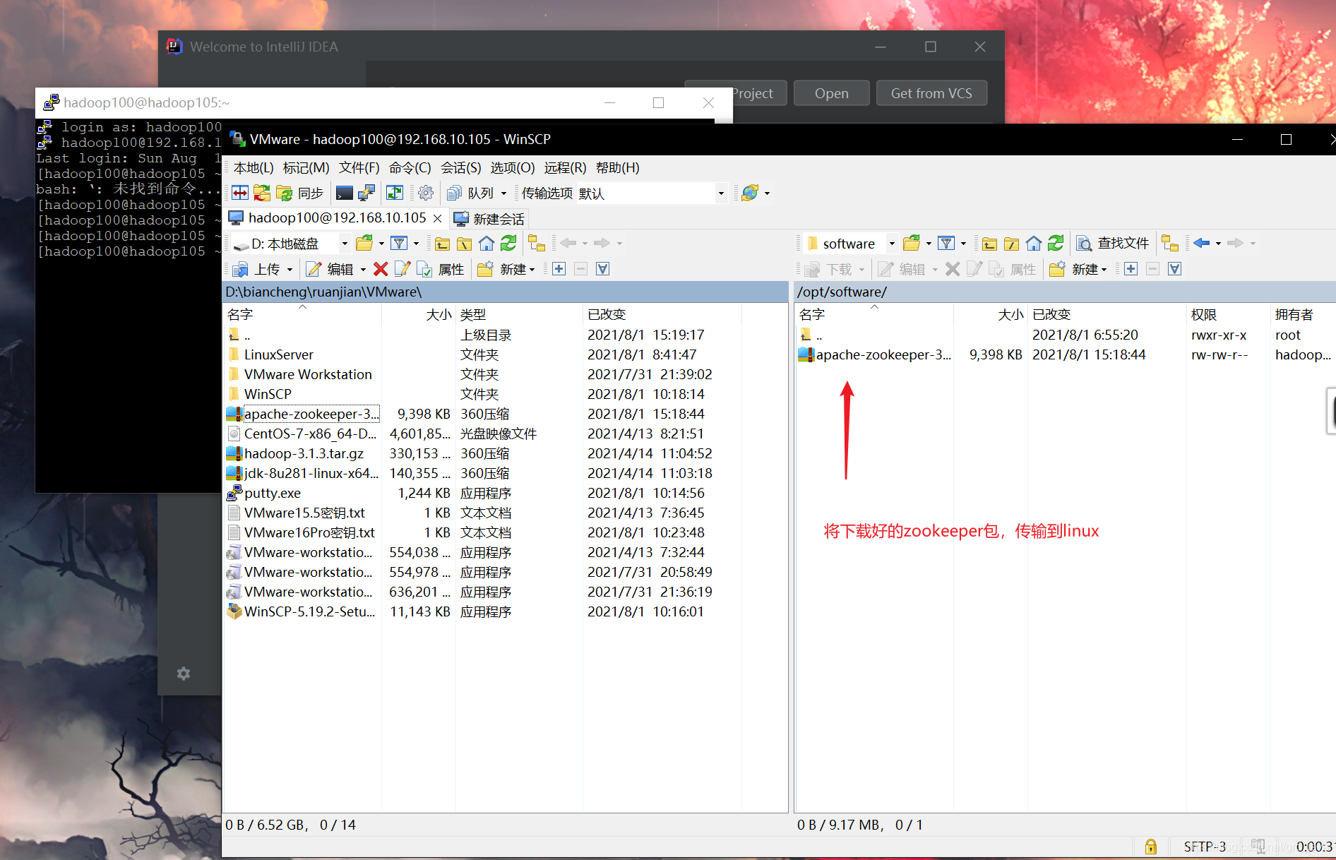Click the 队列 queue button
This screenshot has height=860, width=1336.
471,193
